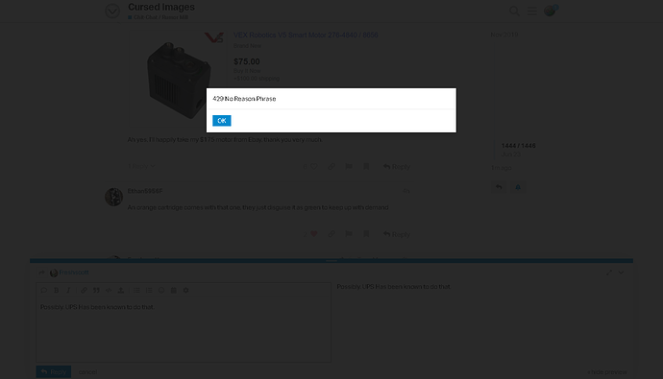Open the composer gear options menu
The image size is (663, 379).
tap(185, 291)
